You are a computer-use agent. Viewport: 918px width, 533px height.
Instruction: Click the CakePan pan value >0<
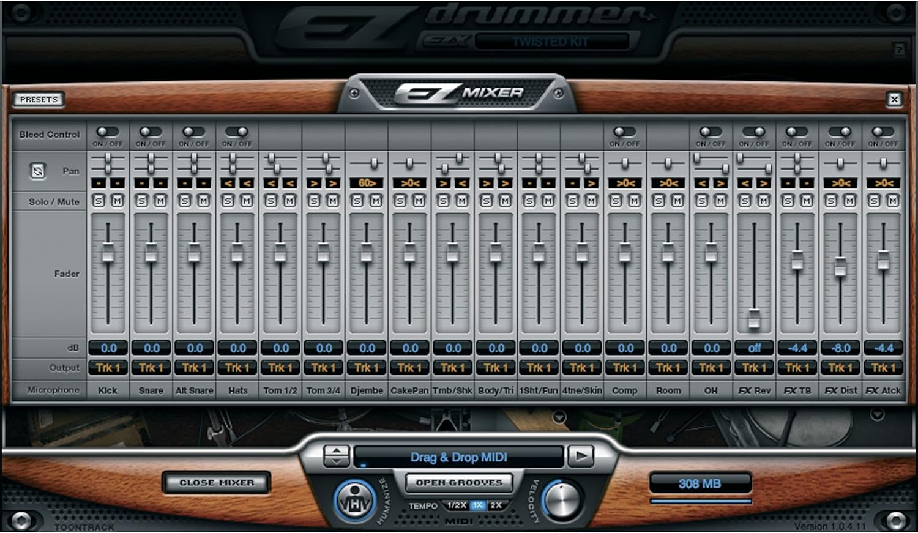(409, 183)
